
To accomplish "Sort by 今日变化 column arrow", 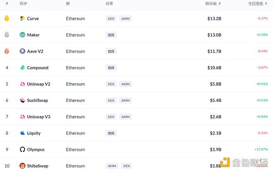I will [x=266, y=4].
